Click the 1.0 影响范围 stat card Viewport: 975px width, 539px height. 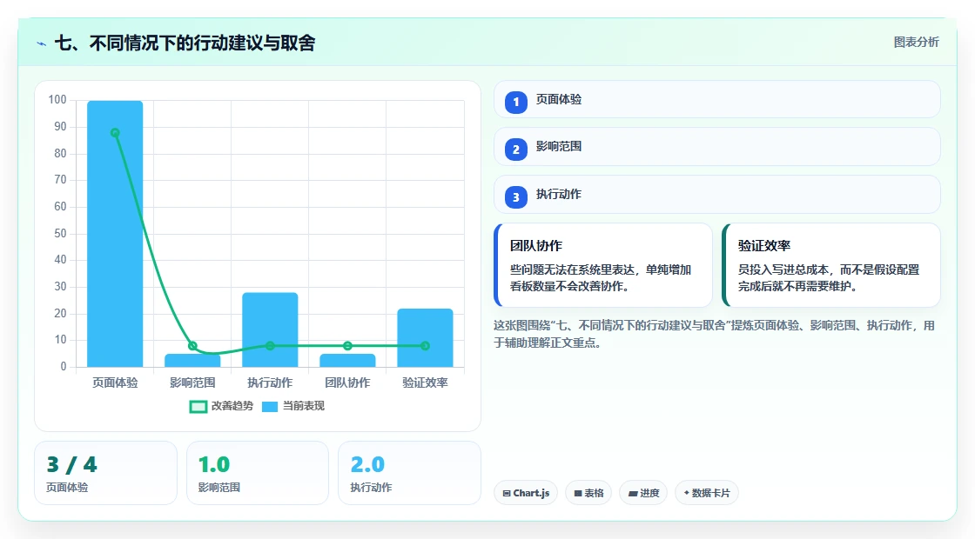click(258, 473)
